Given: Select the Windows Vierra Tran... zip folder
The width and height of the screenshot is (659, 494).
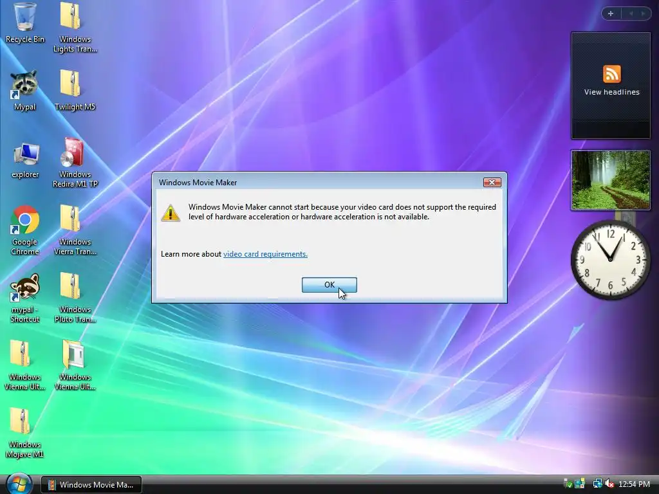Looking at the screenshot, I should tap(75, 230).
